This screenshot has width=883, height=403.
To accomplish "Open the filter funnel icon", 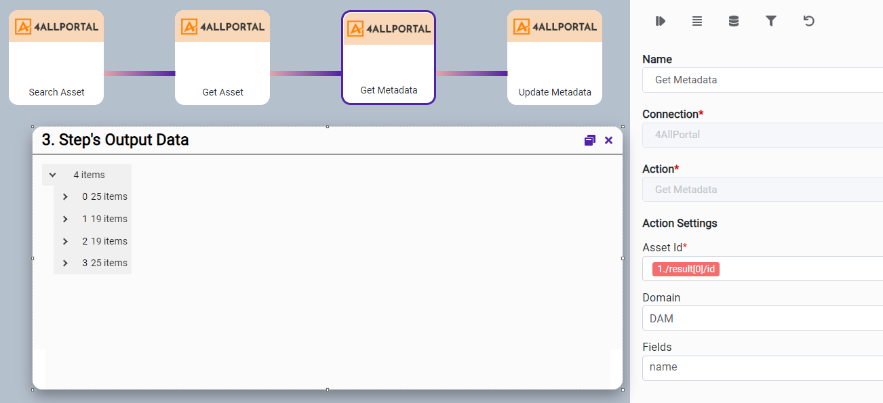I will point(771,21).
